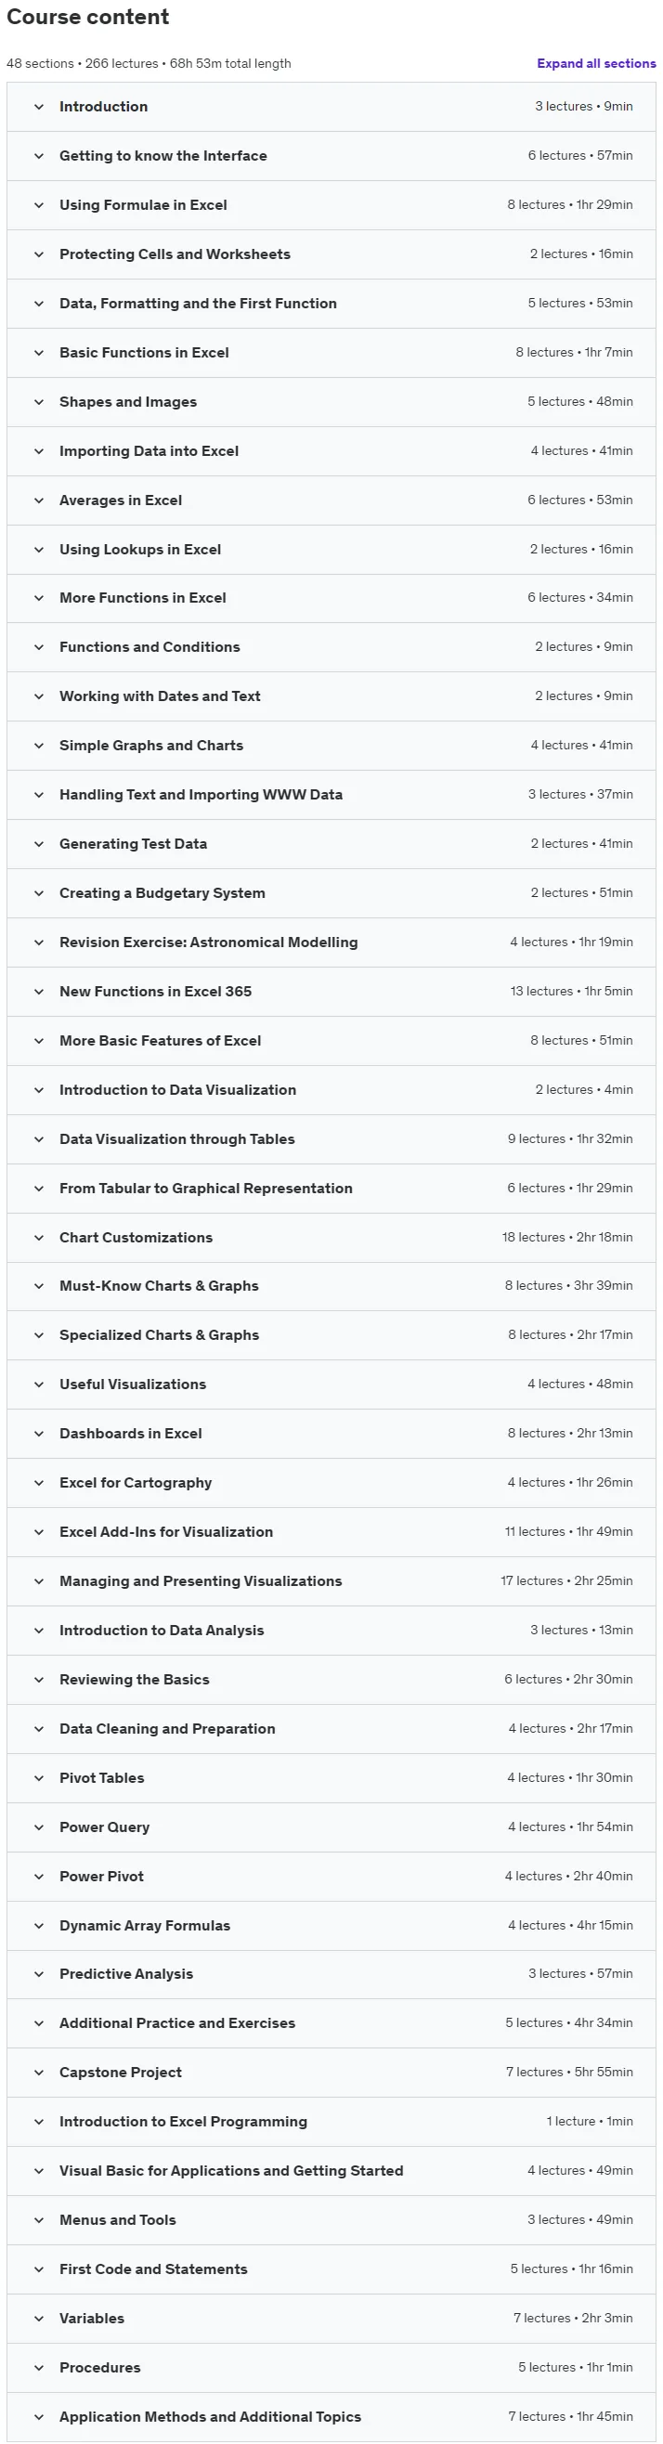Image resolution: width=663 pixels, height=2444 pixels.
Task: Open Must-Know Charts & Graphs section
Action: [x=331, y=1285]
